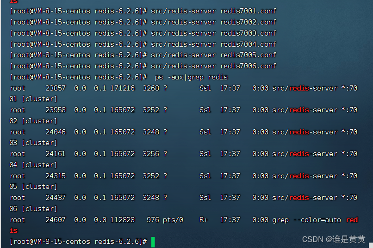373x248 pixels.
Task: Click the redis7002.conf filename in command
Action: pyautogui.click(x=248, y=22)
